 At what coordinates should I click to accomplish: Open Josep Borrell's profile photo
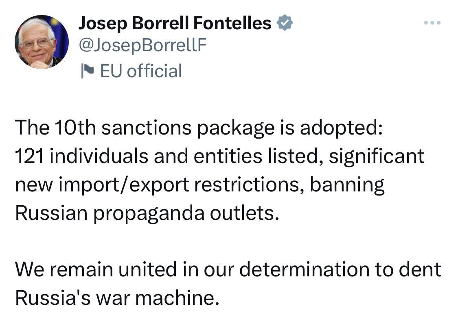[x=42, y=42]
